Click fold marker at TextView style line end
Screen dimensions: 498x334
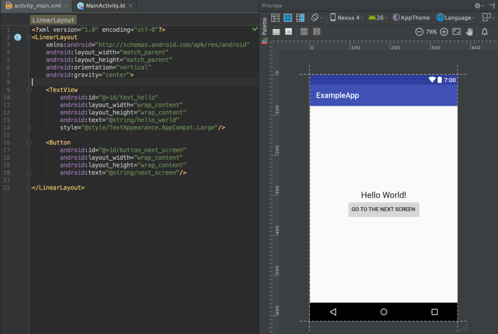(x=29, y=128)
